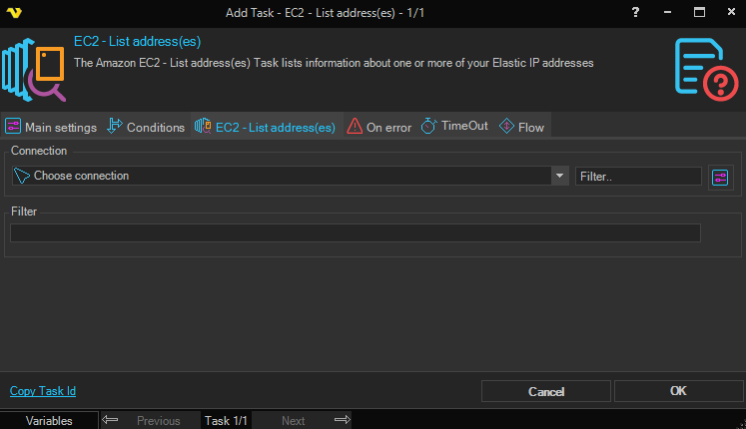Image resolution: width=746 pixels, height=429 pixels.
Task: Select the EC2 - List address(es) tab
Action: (x=266, y=127)
